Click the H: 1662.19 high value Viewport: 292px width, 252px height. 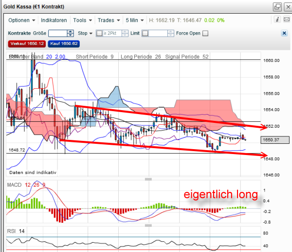(162, 20)
